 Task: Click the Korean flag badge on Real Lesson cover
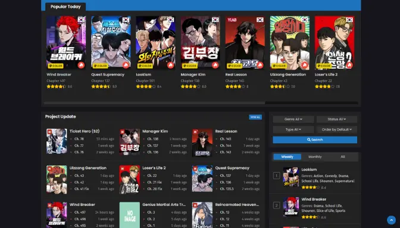coord(260,20)
